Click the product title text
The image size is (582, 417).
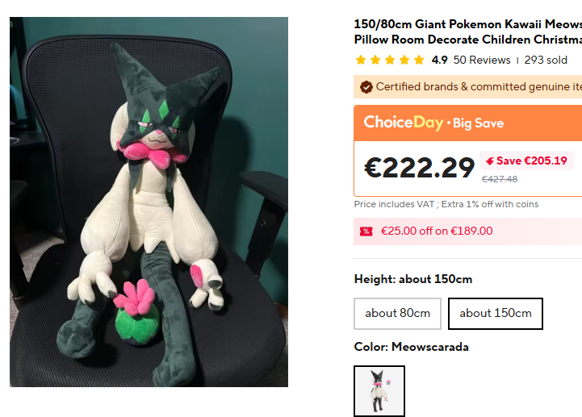[467, 32]
